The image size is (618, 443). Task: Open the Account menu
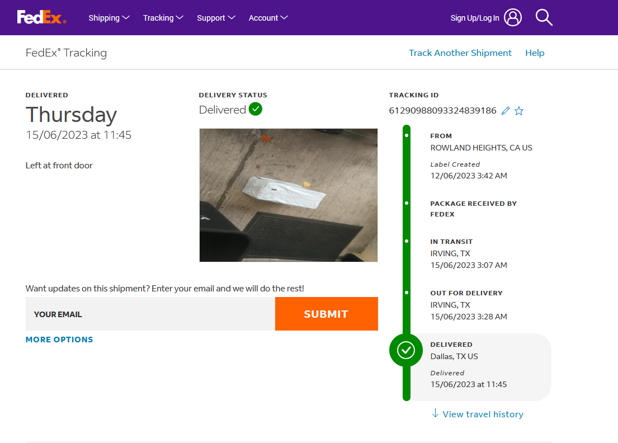coord(268,18)
